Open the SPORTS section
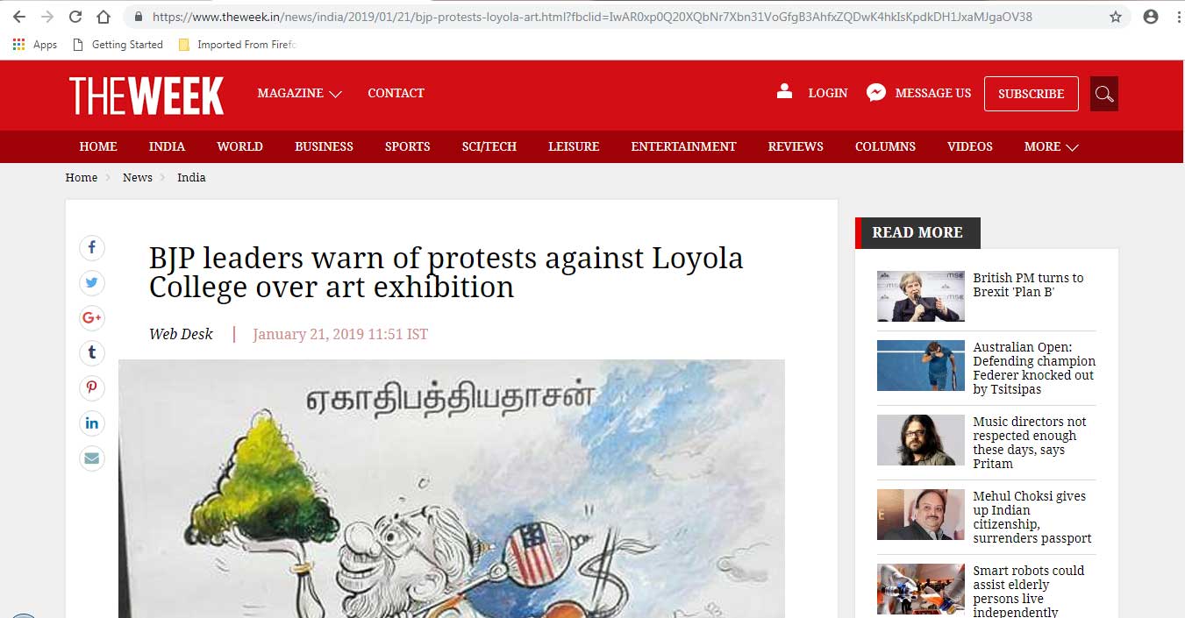The height and width of the screenshot is (618, 1185). pos(407,146)
